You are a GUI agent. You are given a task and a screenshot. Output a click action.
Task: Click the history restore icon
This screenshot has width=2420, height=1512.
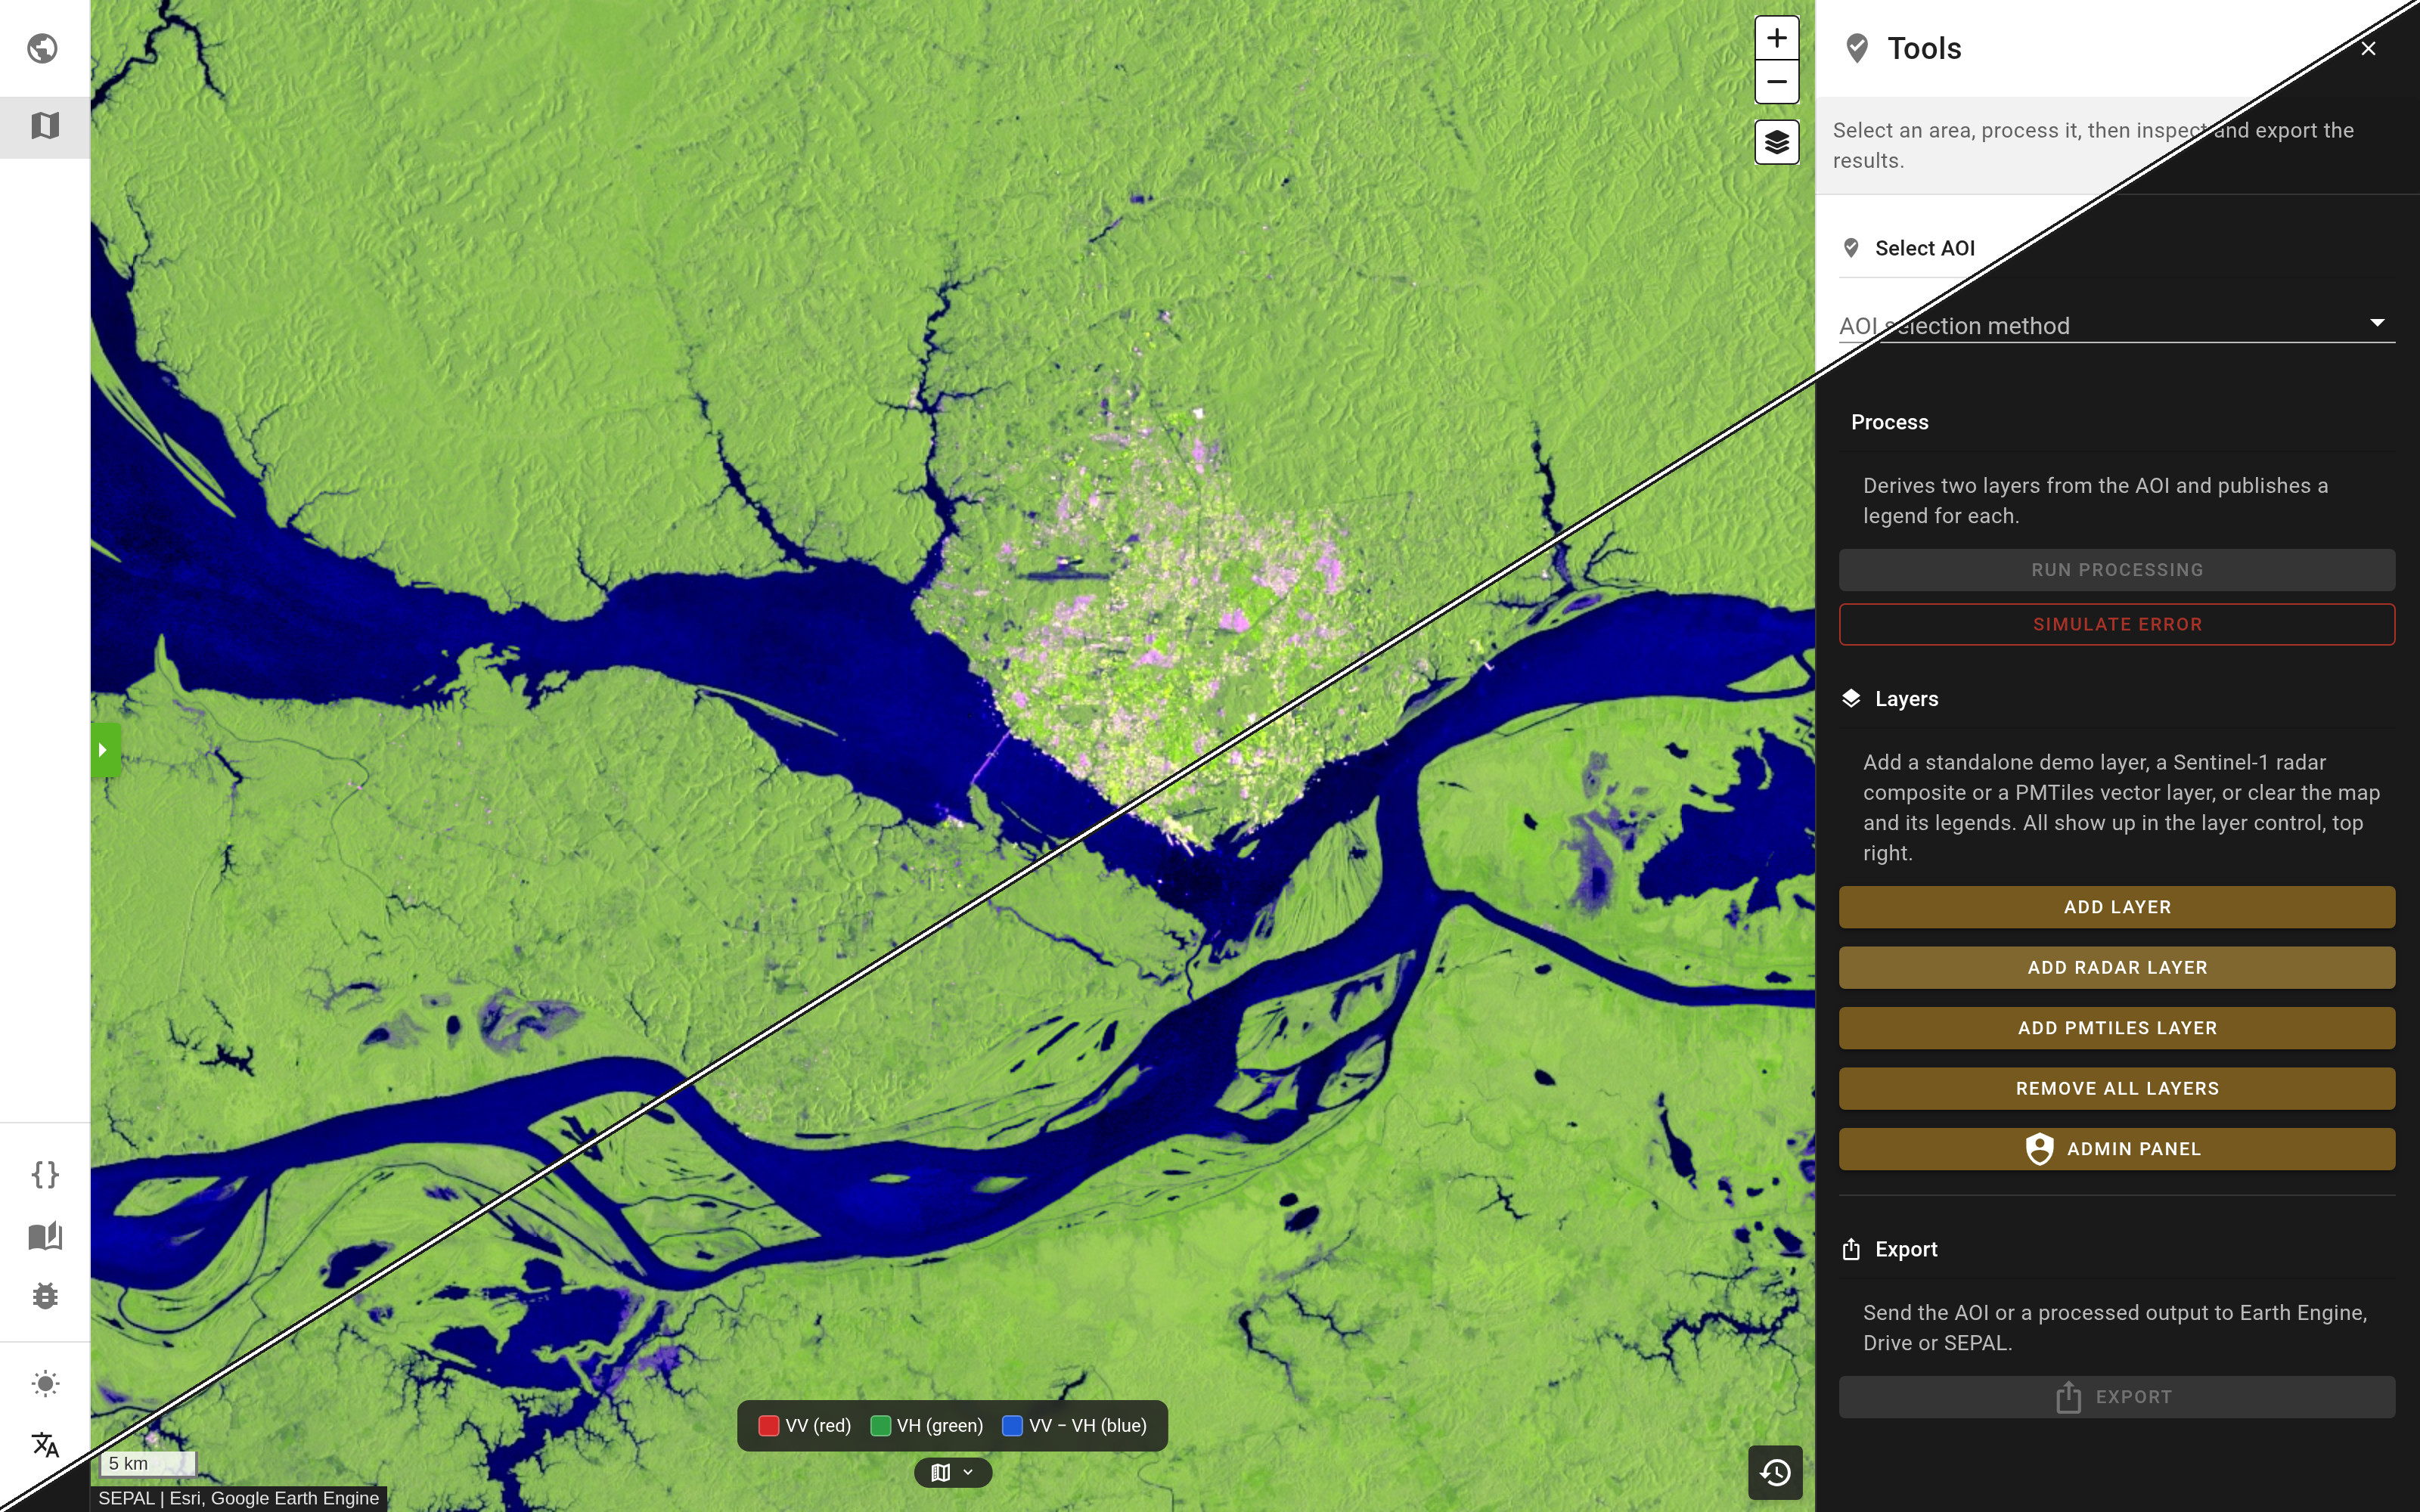coord(1775,1472)
